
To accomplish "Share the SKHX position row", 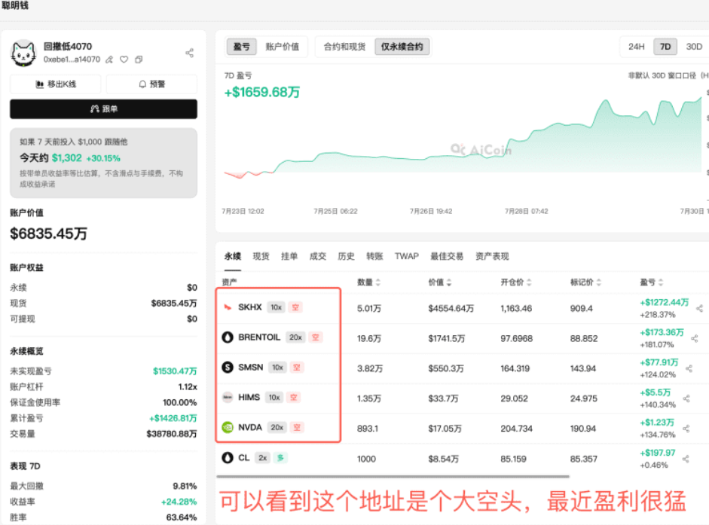I will (699, 308).
